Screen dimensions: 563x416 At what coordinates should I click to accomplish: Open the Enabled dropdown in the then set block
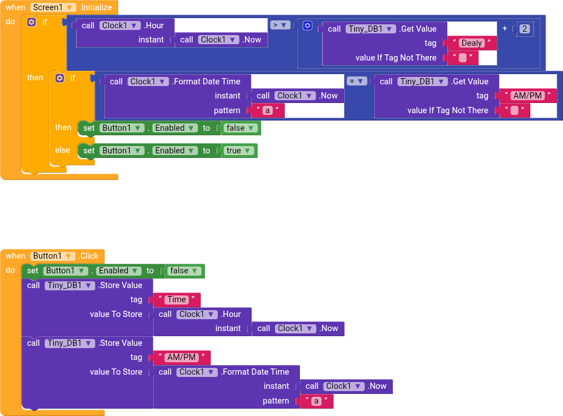tap(175, 128)
